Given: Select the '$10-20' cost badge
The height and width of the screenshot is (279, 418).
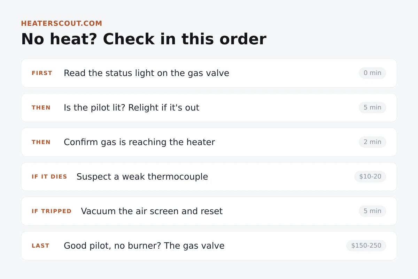Looking at the screenshot, I should (x=370, y=176).
